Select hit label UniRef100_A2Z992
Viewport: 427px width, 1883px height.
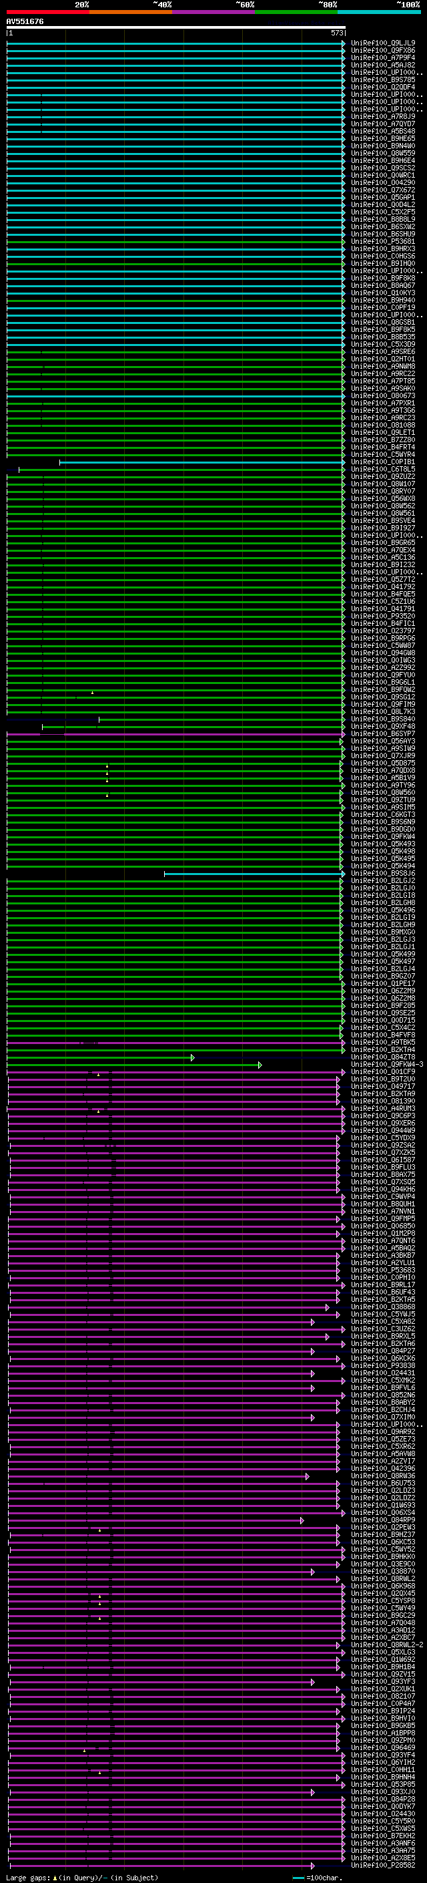[383, 668]
